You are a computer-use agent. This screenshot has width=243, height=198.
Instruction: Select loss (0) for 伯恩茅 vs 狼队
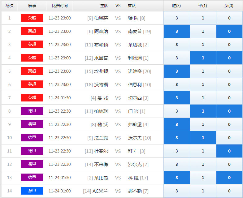point(229,18)
